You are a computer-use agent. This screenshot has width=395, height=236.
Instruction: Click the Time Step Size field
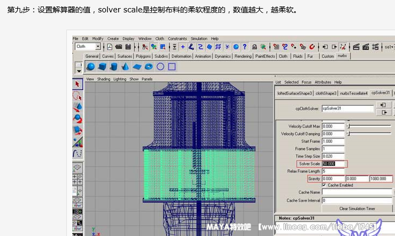(x=333, y=156)
